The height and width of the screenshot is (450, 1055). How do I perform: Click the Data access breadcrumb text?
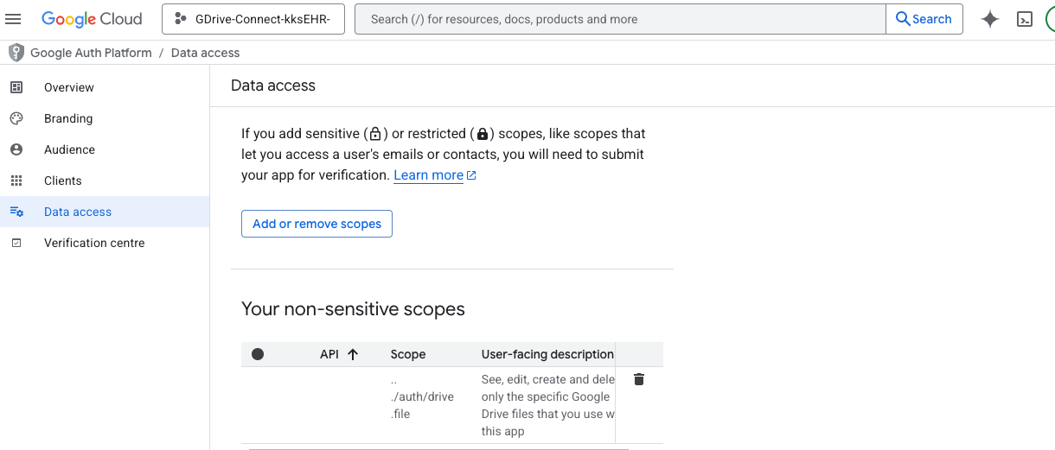point(205,53)
